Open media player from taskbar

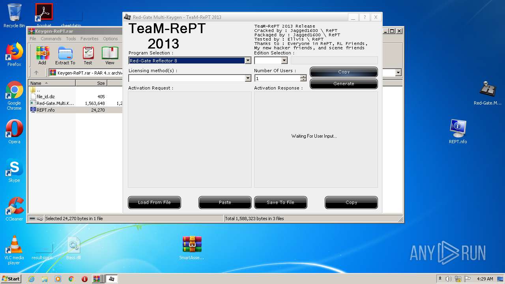coord(58,279)
